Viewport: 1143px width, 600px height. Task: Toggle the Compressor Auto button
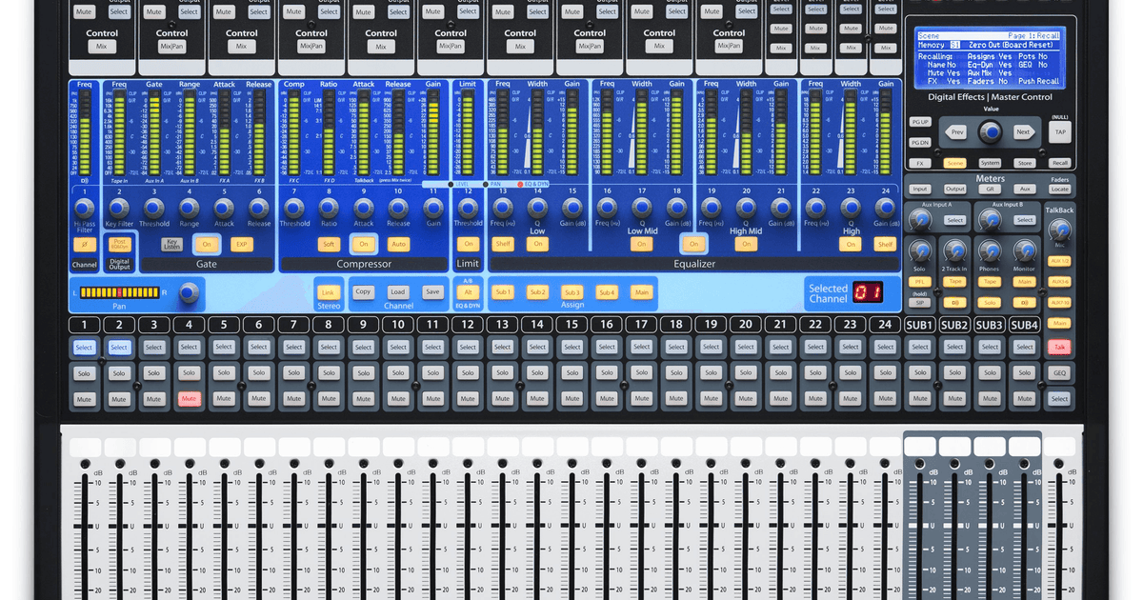398,245
